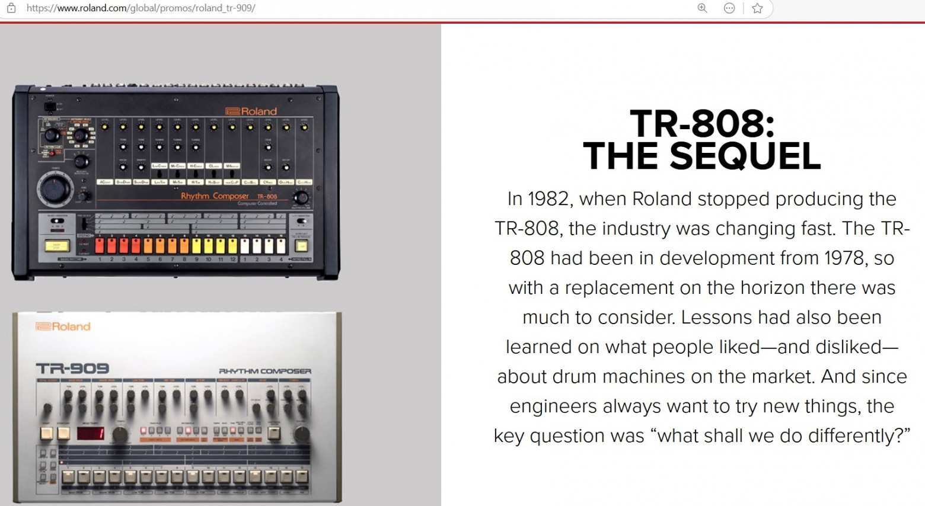Click the line "learned on what people liked—and disliked—"
Image resolution: width=925 pixels, height=506 pixels.
pyautogui.click(x=702, y=347)
